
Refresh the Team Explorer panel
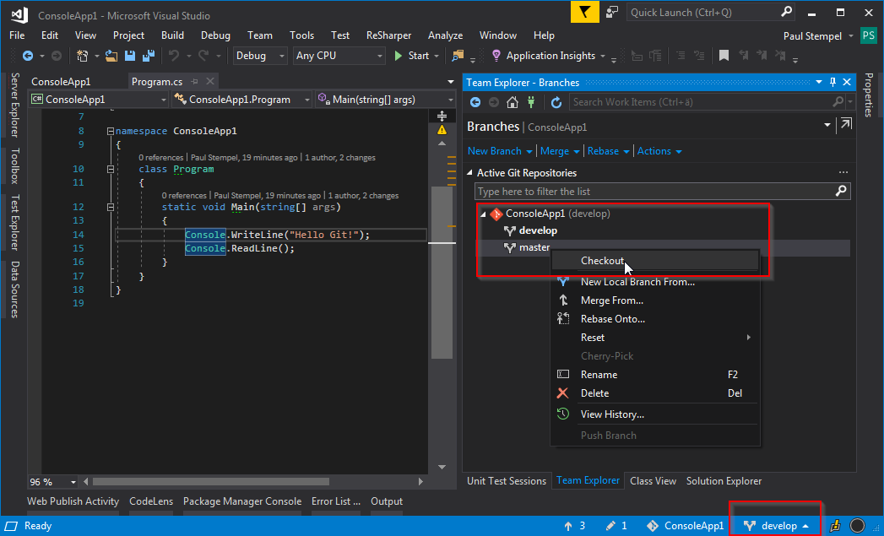point(556,102)
